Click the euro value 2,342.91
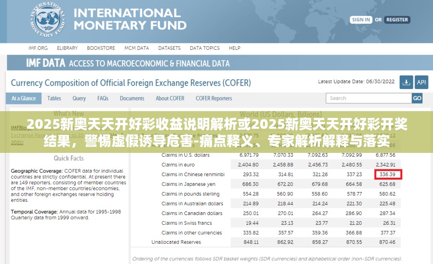This screenshot has width=433, height=264. point(386,165)
